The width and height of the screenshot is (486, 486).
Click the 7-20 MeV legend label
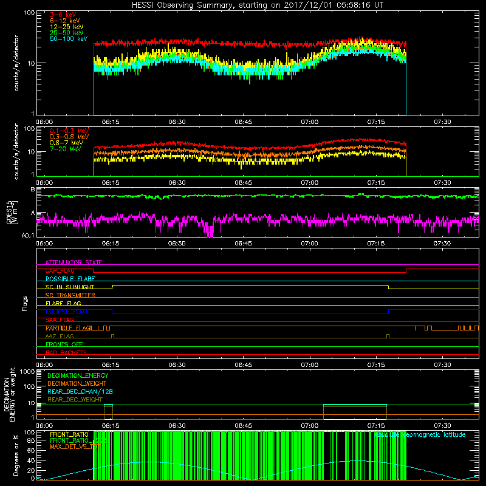[65, 149]
